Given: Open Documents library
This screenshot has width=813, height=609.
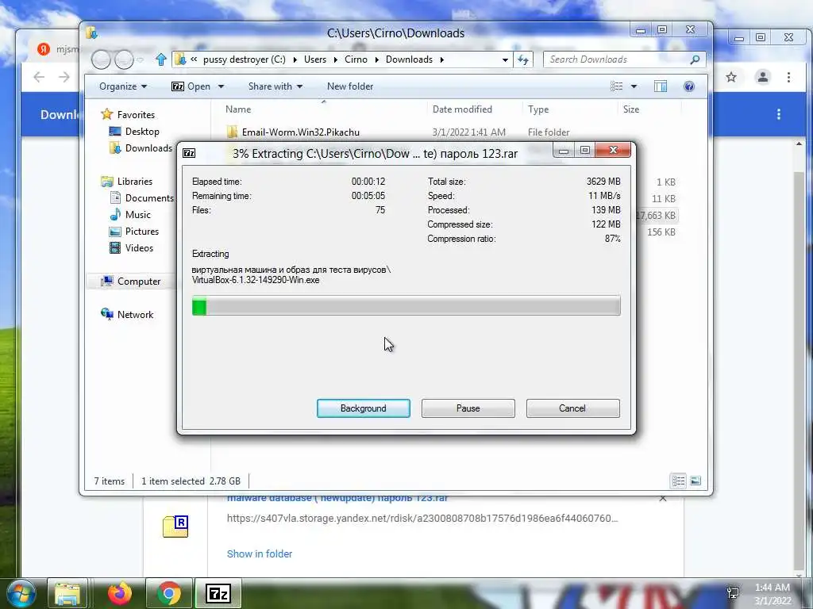Looking at the screenshot, I should pyautogui.click(x=148, y=197).
